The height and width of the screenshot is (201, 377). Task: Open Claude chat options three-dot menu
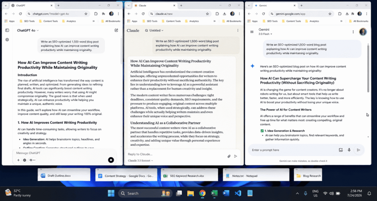pos(238,30)
